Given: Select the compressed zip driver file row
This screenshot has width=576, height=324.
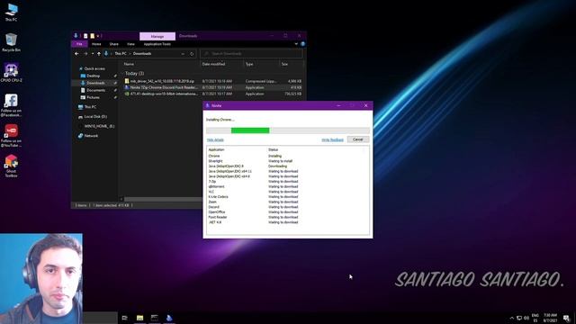Looking at the screenshot, I should (212, 81).
